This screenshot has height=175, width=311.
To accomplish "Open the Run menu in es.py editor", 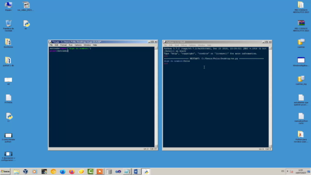I will (x=70, y=45).
